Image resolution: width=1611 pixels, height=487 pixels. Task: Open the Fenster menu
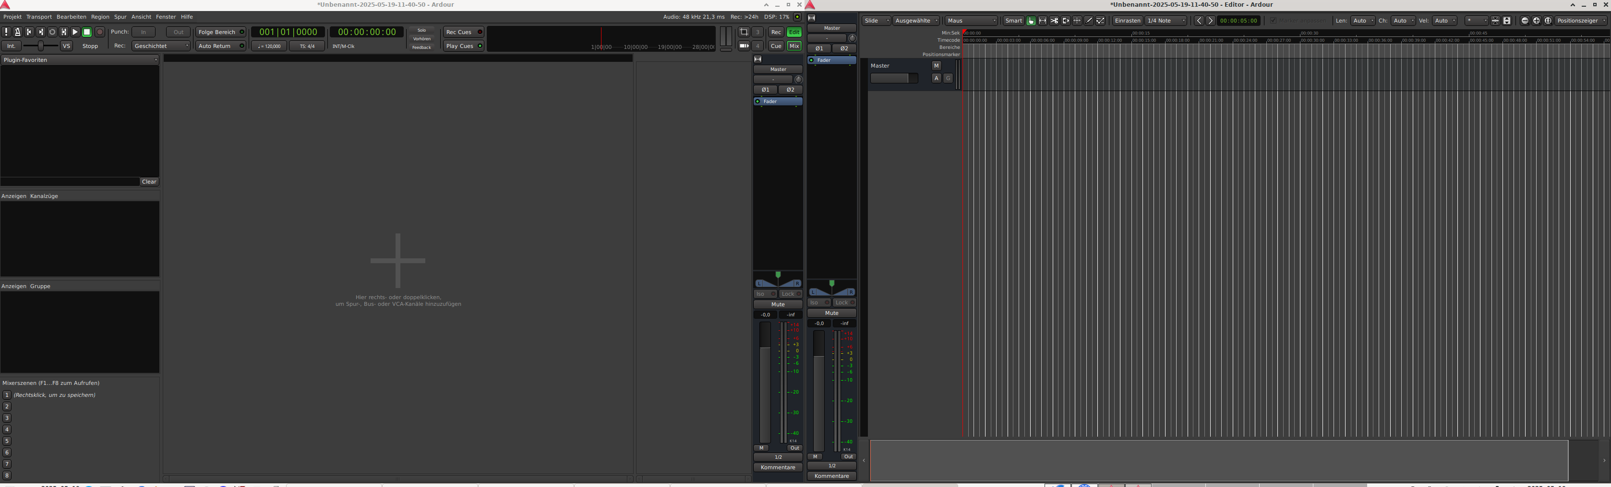tap(166, 17)
